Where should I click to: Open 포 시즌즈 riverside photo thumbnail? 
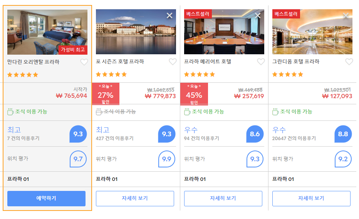[x=136, y=32]
